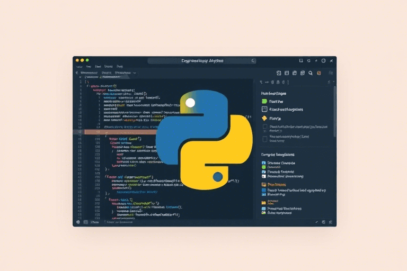This screenshot has width=407, height=271.
Task: Click the circle icon in the title bar's right corner
Action: pyautogui.click(x=323, y=61)
